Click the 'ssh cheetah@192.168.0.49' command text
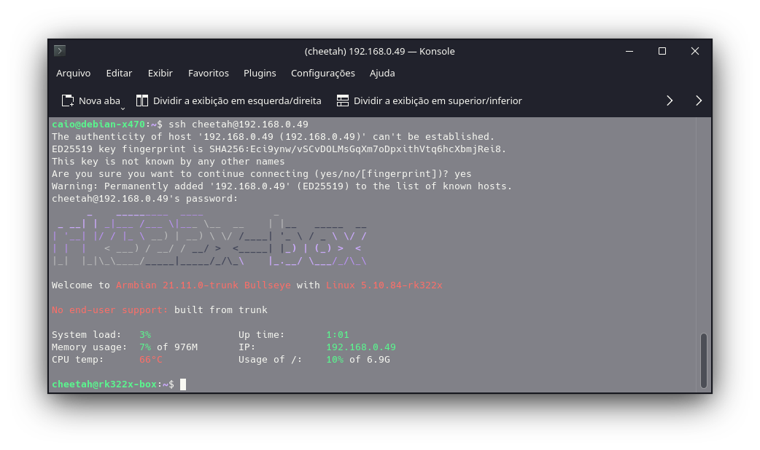 pyautogui.click(x=239, y=125)
